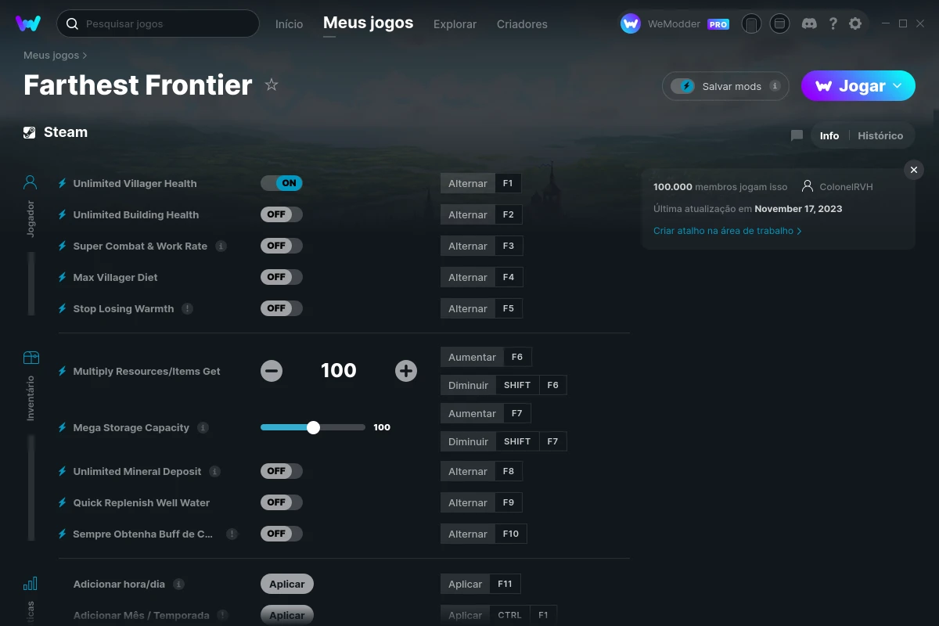Screen dimensions: 939x626
Task: Click the PRO badge next to WeModder
Action: tap(718, 24)
